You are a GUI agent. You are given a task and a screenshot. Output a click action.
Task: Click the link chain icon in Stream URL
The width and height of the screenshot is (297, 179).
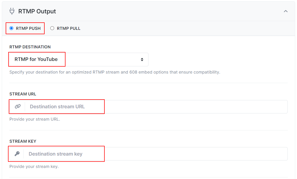(x=18, y=106)
